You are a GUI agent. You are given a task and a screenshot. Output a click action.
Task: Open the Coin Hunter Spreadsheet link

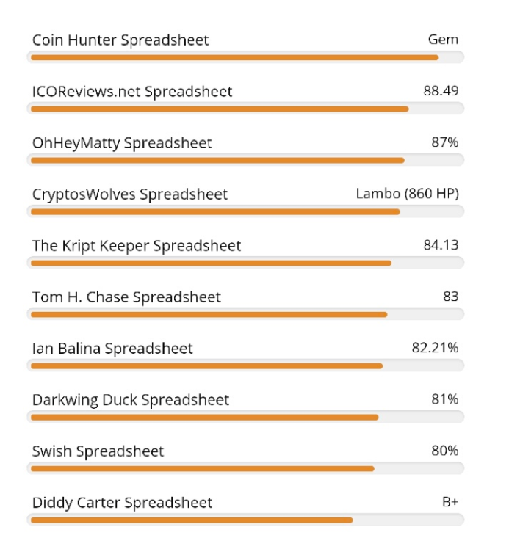point(120,40)
